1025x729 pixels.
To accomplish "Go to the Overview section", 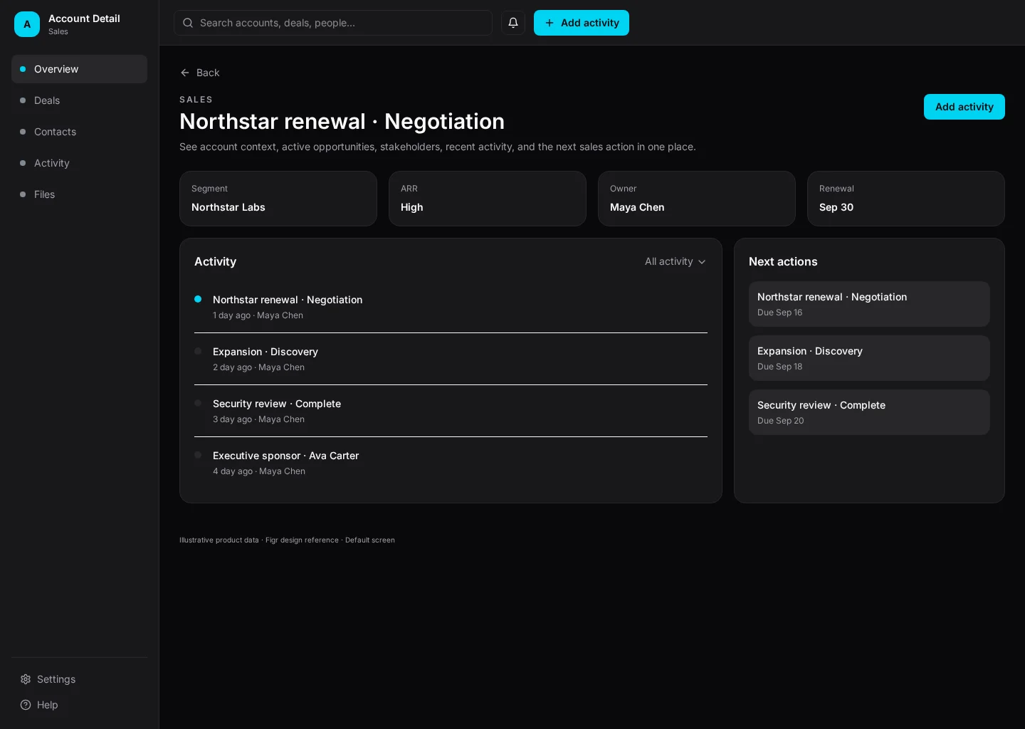I will (x=79, y=69).
